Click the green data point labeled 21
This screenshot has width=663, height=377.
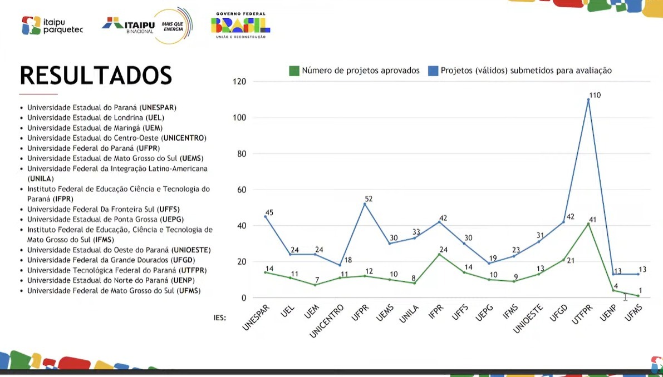point(563,260)
